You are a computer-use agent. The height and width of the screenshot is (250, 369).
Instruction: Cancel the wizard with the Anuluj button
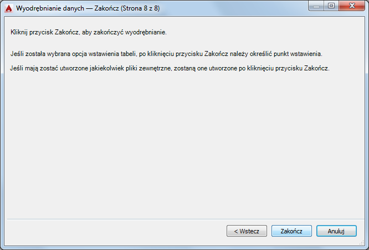tap(336, 231)
